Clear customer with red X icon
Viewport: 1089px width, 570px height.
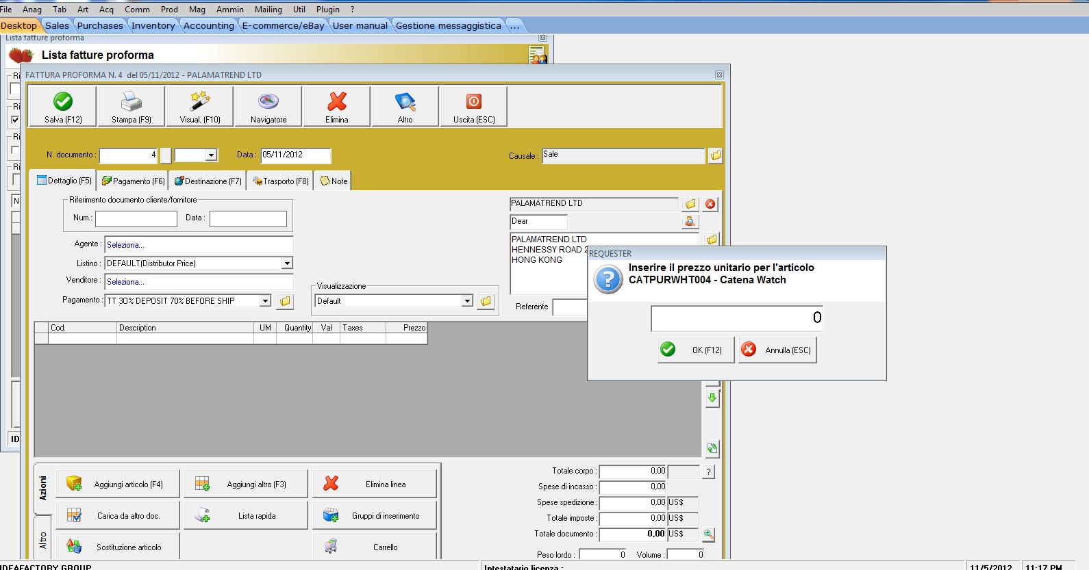[710, 204]
